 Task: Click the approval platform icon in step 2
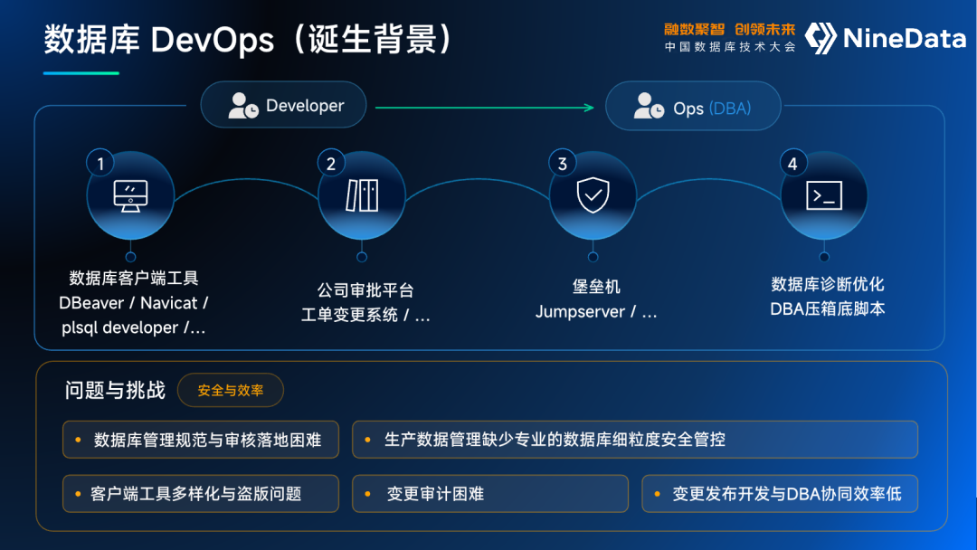[x=362, y=195]
